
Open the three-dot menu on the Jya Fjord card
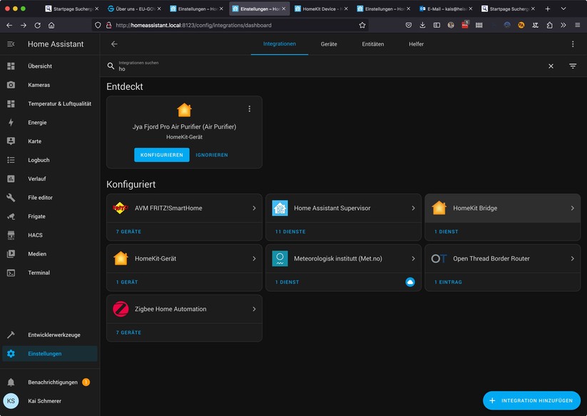point(249,109)
